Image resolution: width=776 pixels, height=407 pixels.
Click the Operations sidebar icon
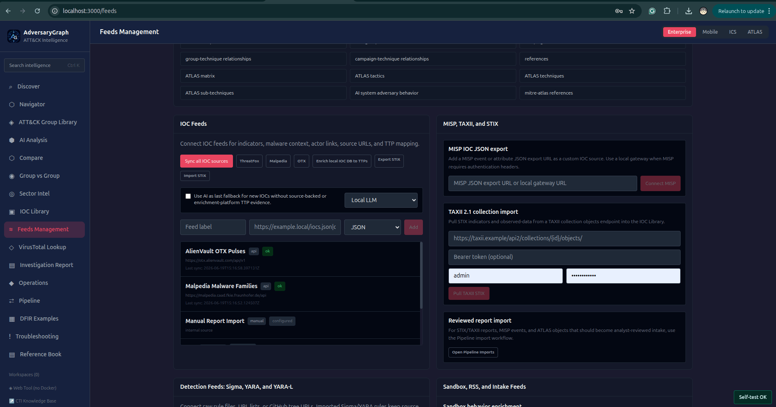pyautogui.click(x=11, y=283)
